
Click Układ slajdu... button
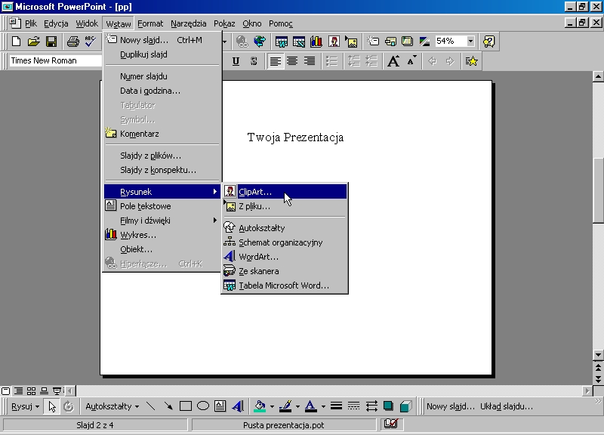tap(506, 406)
